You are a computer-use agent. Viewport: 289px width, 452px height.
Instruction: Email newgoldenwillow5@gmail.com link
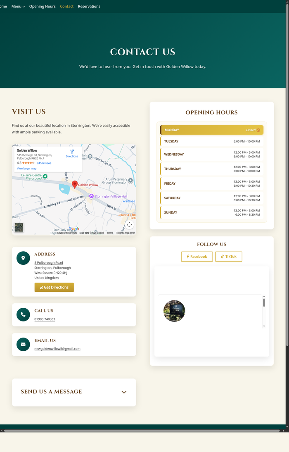point(57,349)
